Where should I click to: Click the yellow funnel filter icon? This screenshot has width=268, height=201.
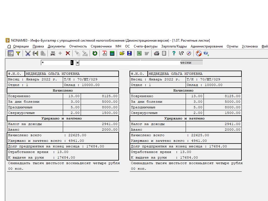[18, 53]
